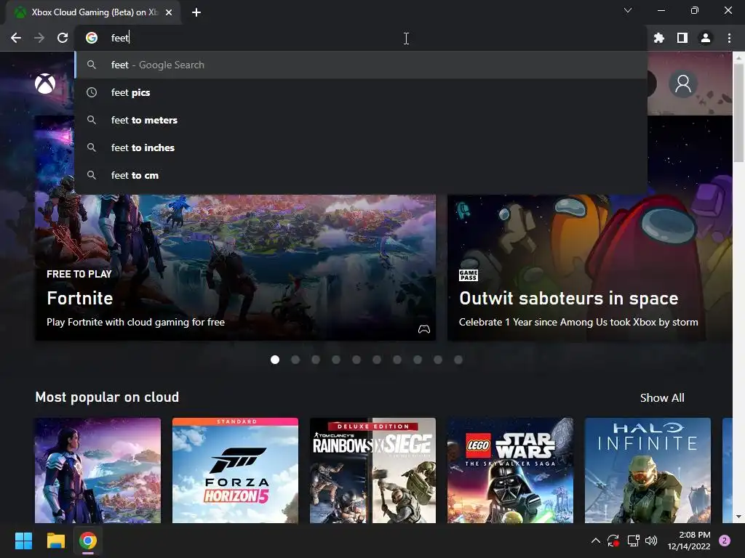Switch to the Xbox Cloud Gaming tab

click(93, 12)
